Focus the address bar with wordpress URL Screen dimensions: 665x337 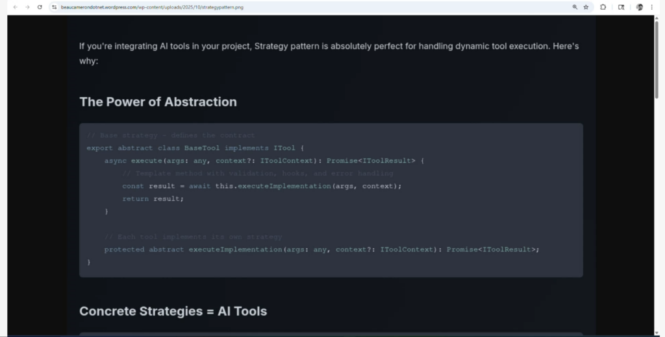(260, 7)
